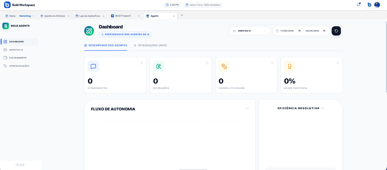The image size is (387, 170).
Task: Expand the Marketing workspace dropdown
Action: coord(26,16)
